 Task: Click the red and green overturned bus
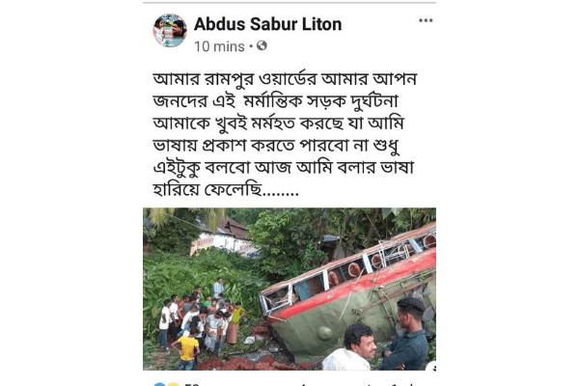click(349, 293)
